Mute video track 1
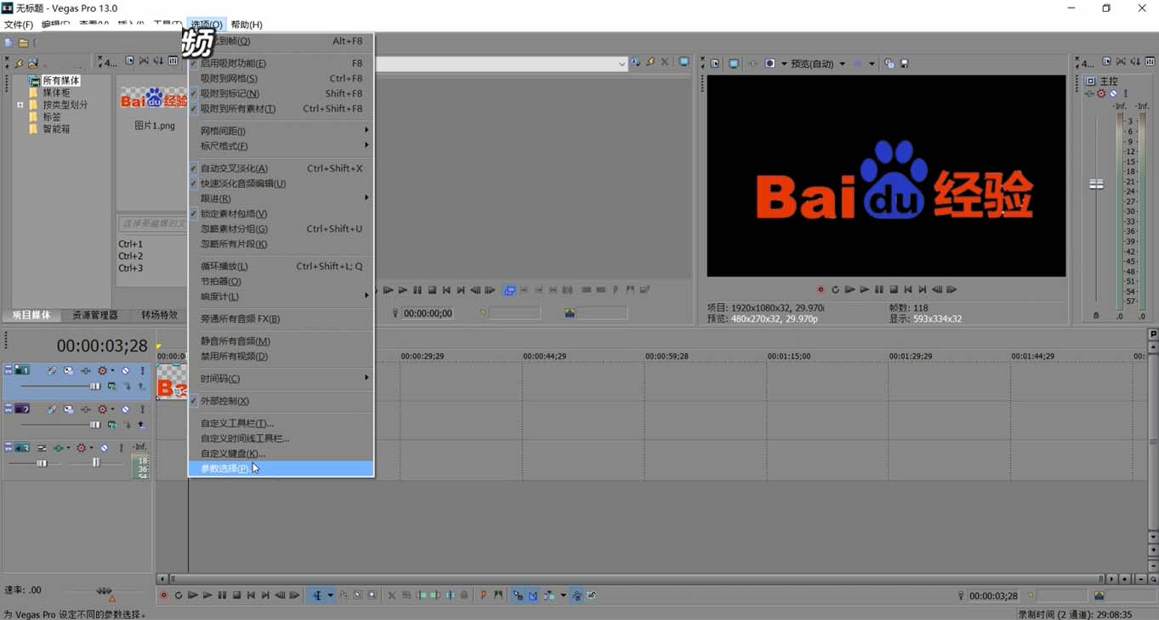Screen dimensions: 1159x620 pyautogui.click(x=126, y=371)
